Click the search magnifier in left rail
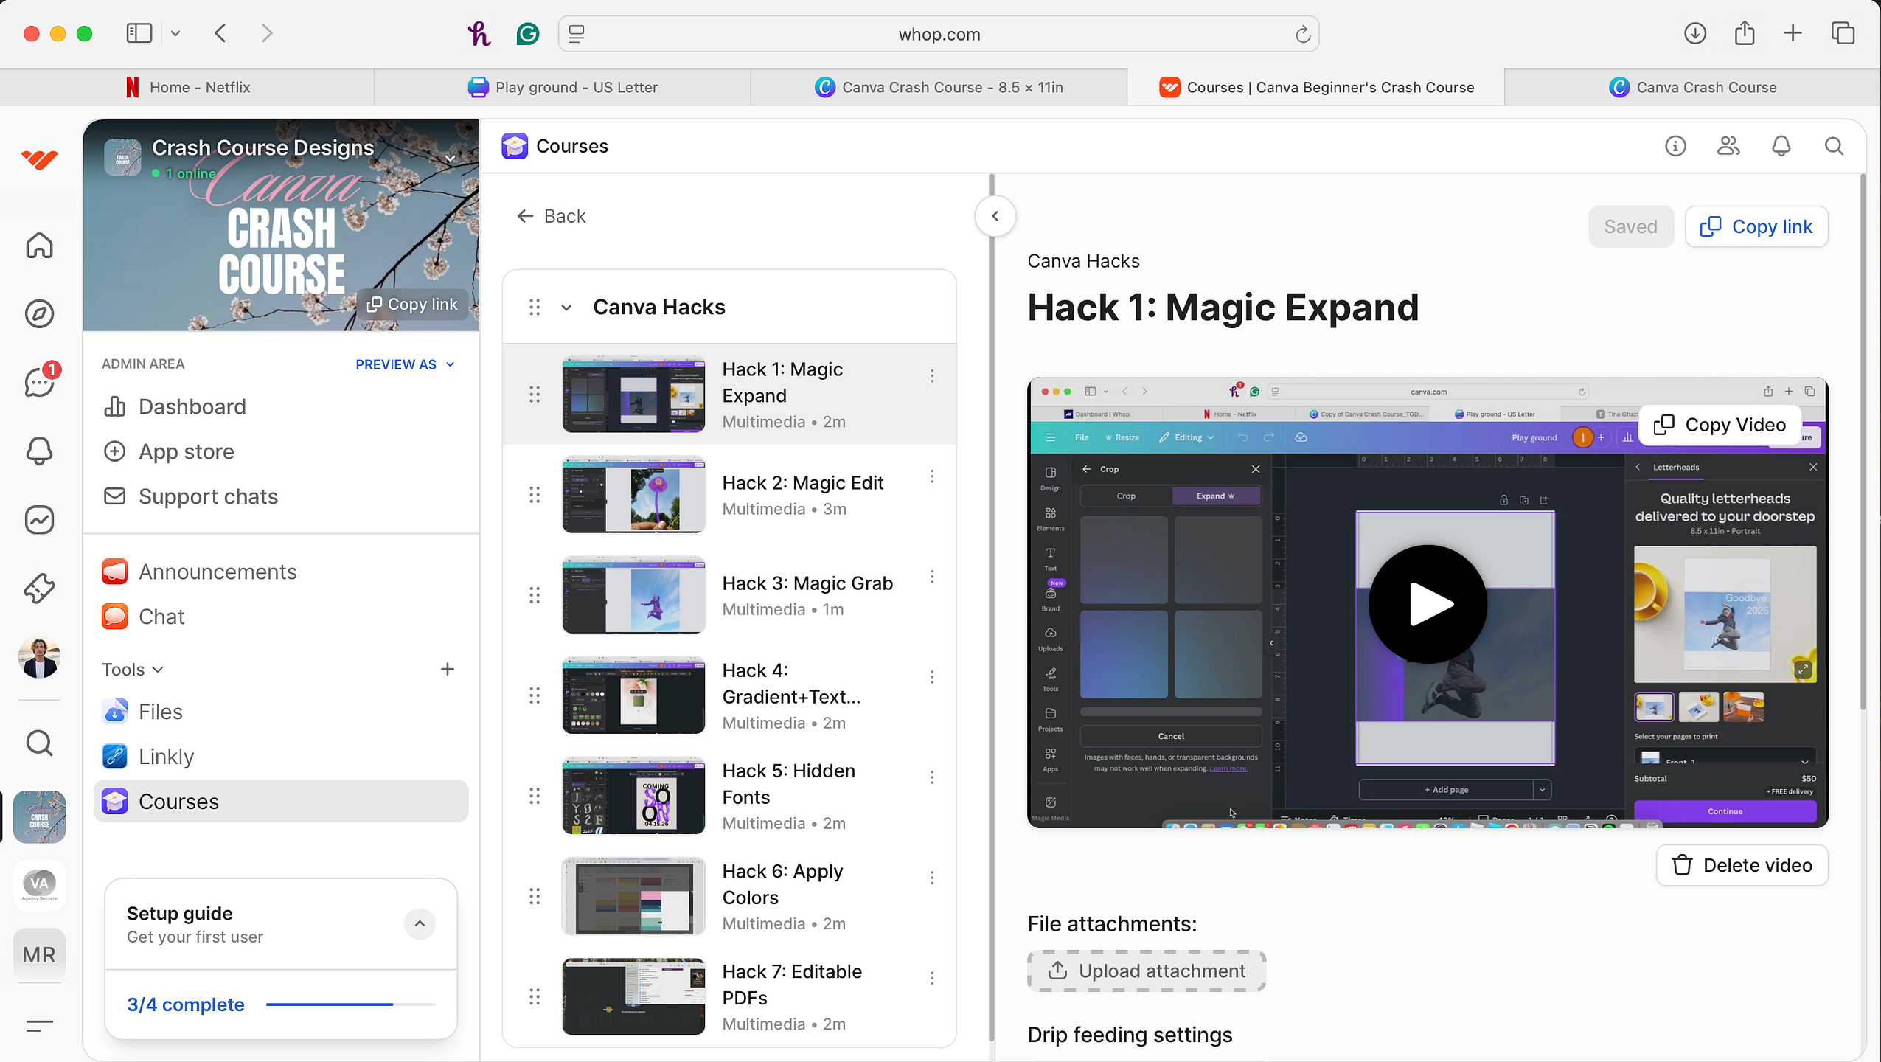This screenshot has width=1881, height=1062. 39,743
